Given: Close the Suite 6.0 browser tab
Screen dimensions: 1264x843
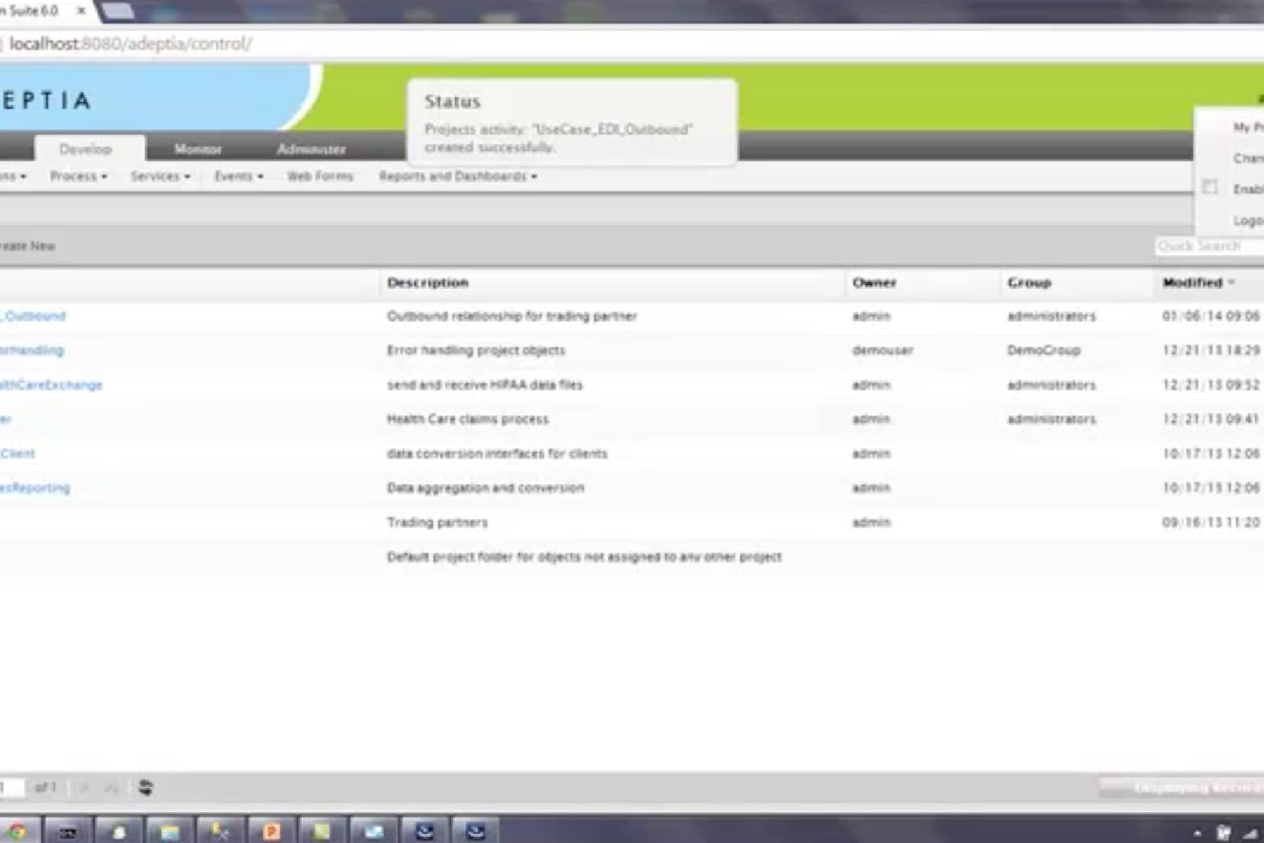Looking at the screenshot, I should tap(82, 11).
